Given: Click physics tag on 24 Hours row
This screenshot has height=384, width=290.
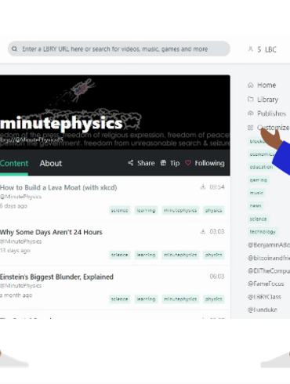Looking at the screenshot, I should pyautogui.click(x=214, y=255).
